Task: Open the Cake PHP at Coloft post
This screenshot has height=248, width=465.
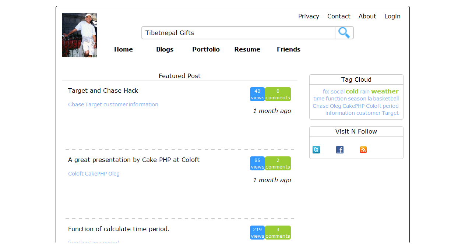Action: 134,160
